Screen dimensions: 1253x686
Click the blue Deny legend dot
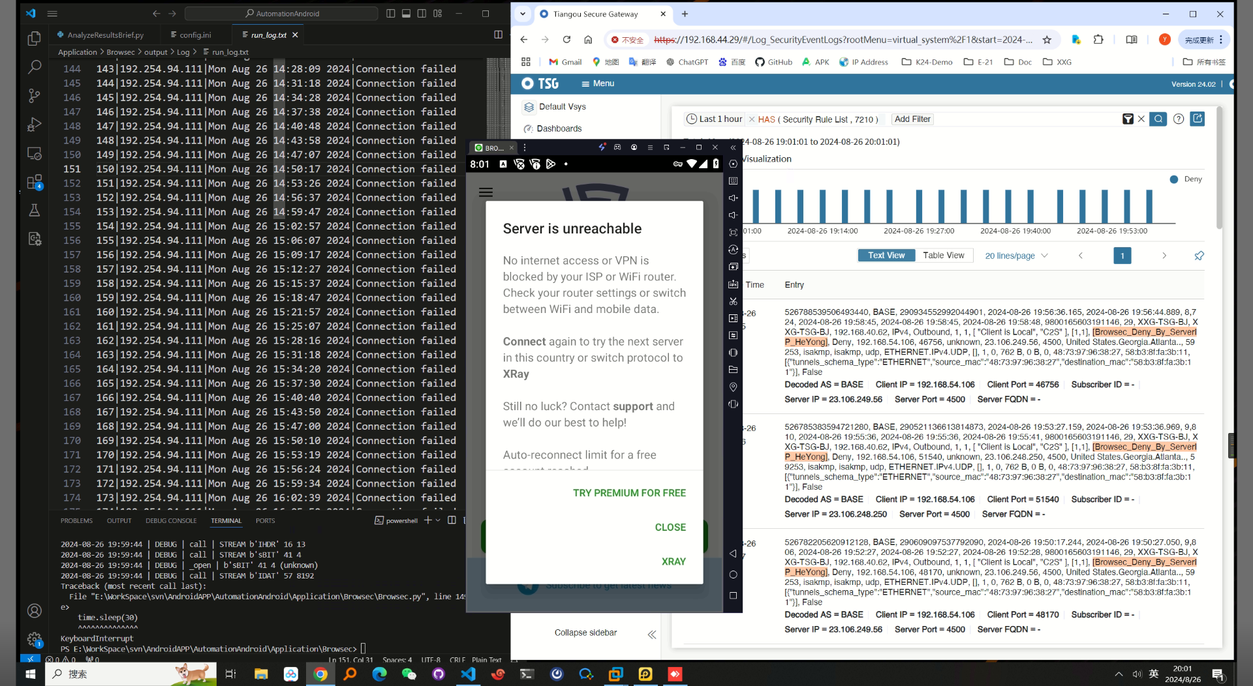coord(1173,179)
